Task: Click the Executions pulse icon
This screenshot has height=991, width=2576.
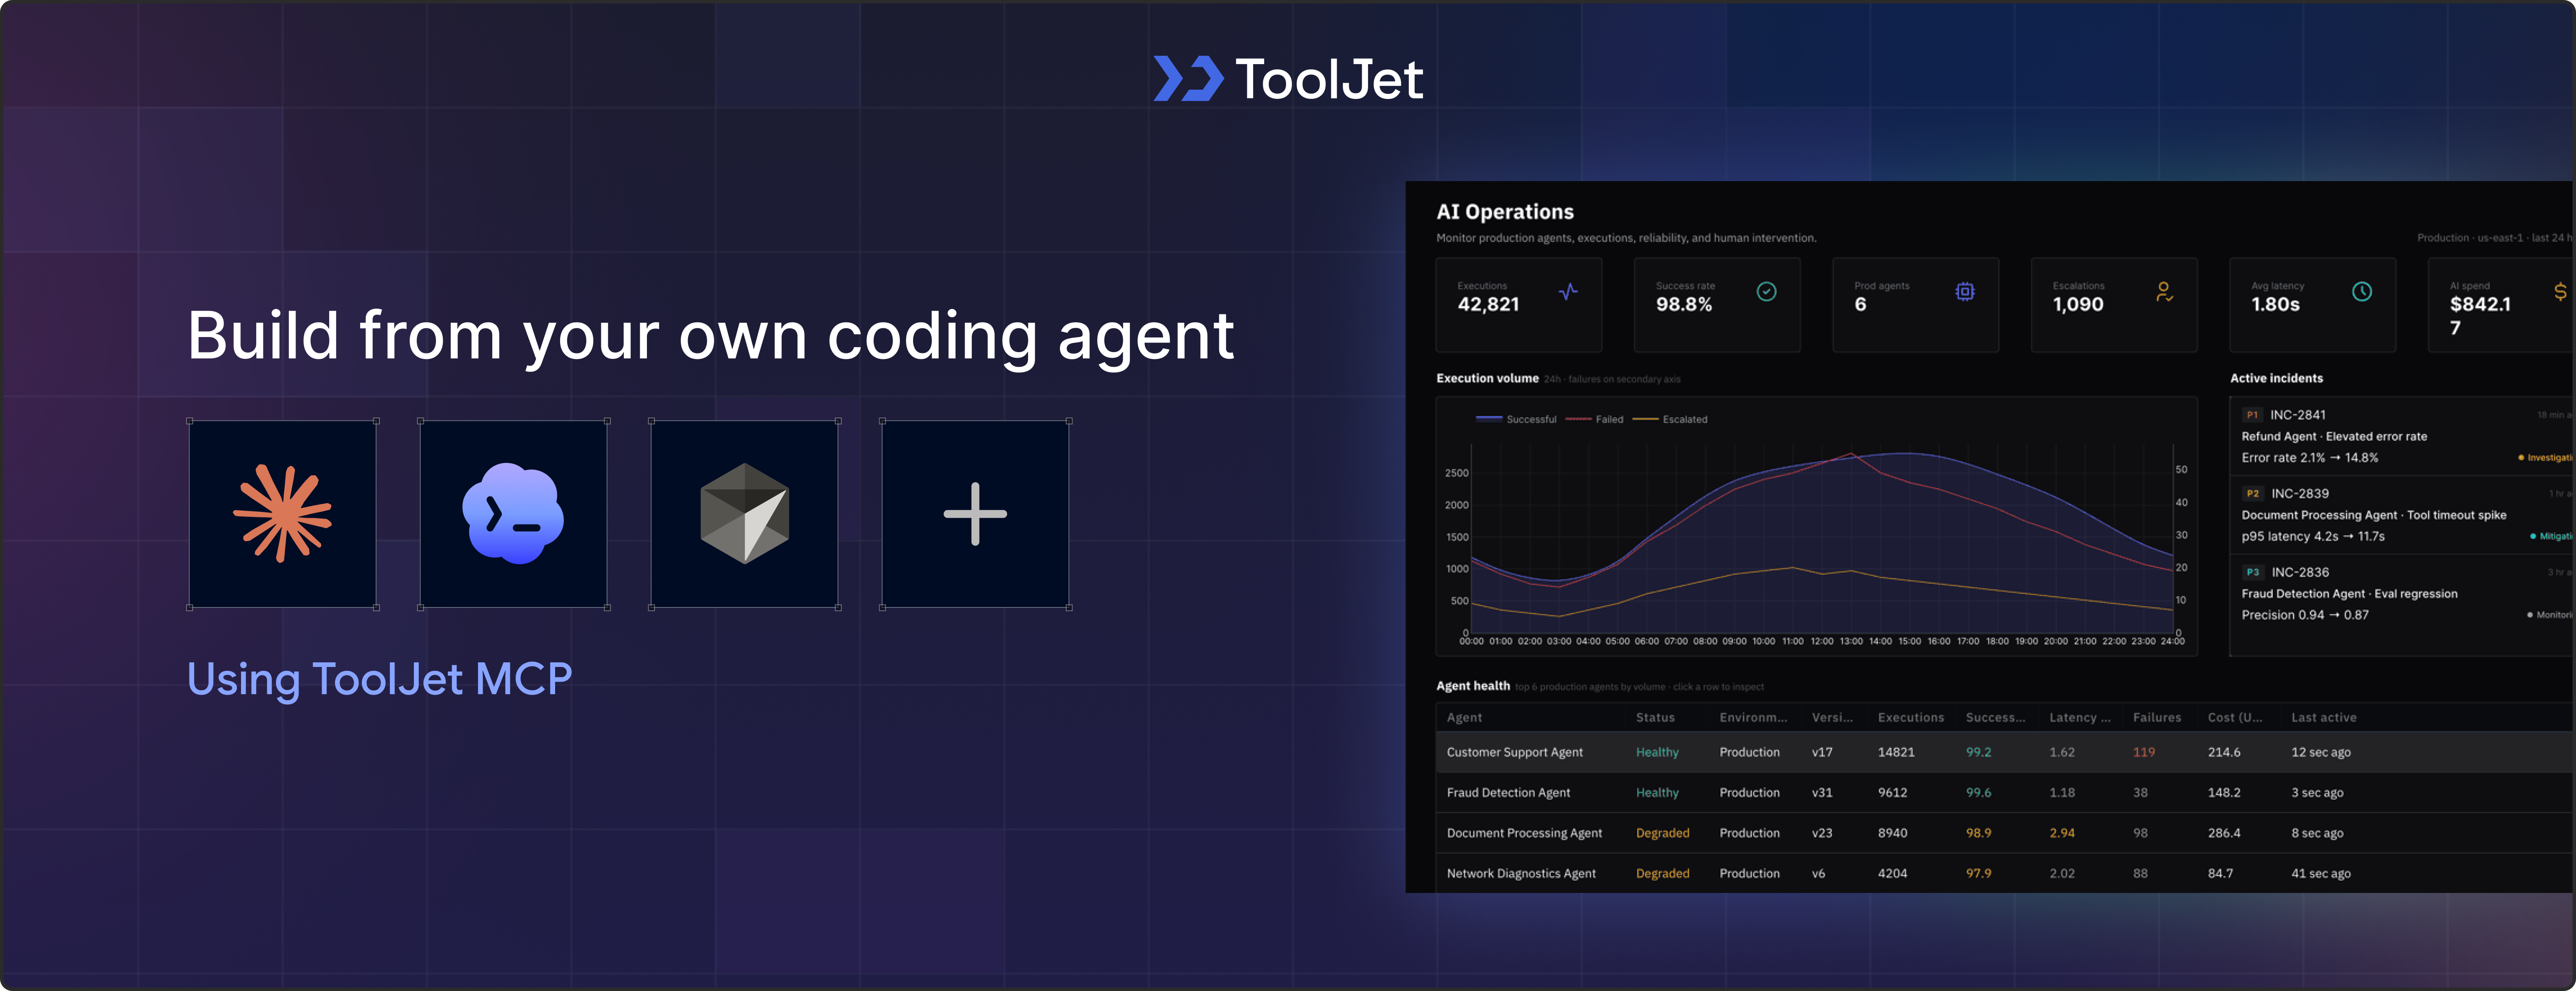Action: click(x=1568, y=292)
